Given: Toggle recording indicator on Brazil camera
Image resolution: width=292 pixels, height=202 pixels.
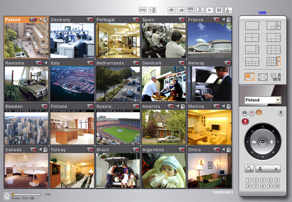Looking at the screenshot, I should (x=136, y=150).
